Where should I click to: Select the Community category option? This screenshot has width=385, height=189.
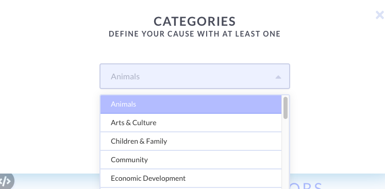191,160
